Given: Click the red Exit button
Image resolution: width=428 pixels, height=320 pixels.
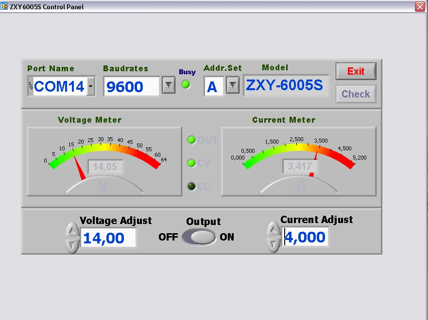Looking at the screenshot, I should [x=356, y=71].
